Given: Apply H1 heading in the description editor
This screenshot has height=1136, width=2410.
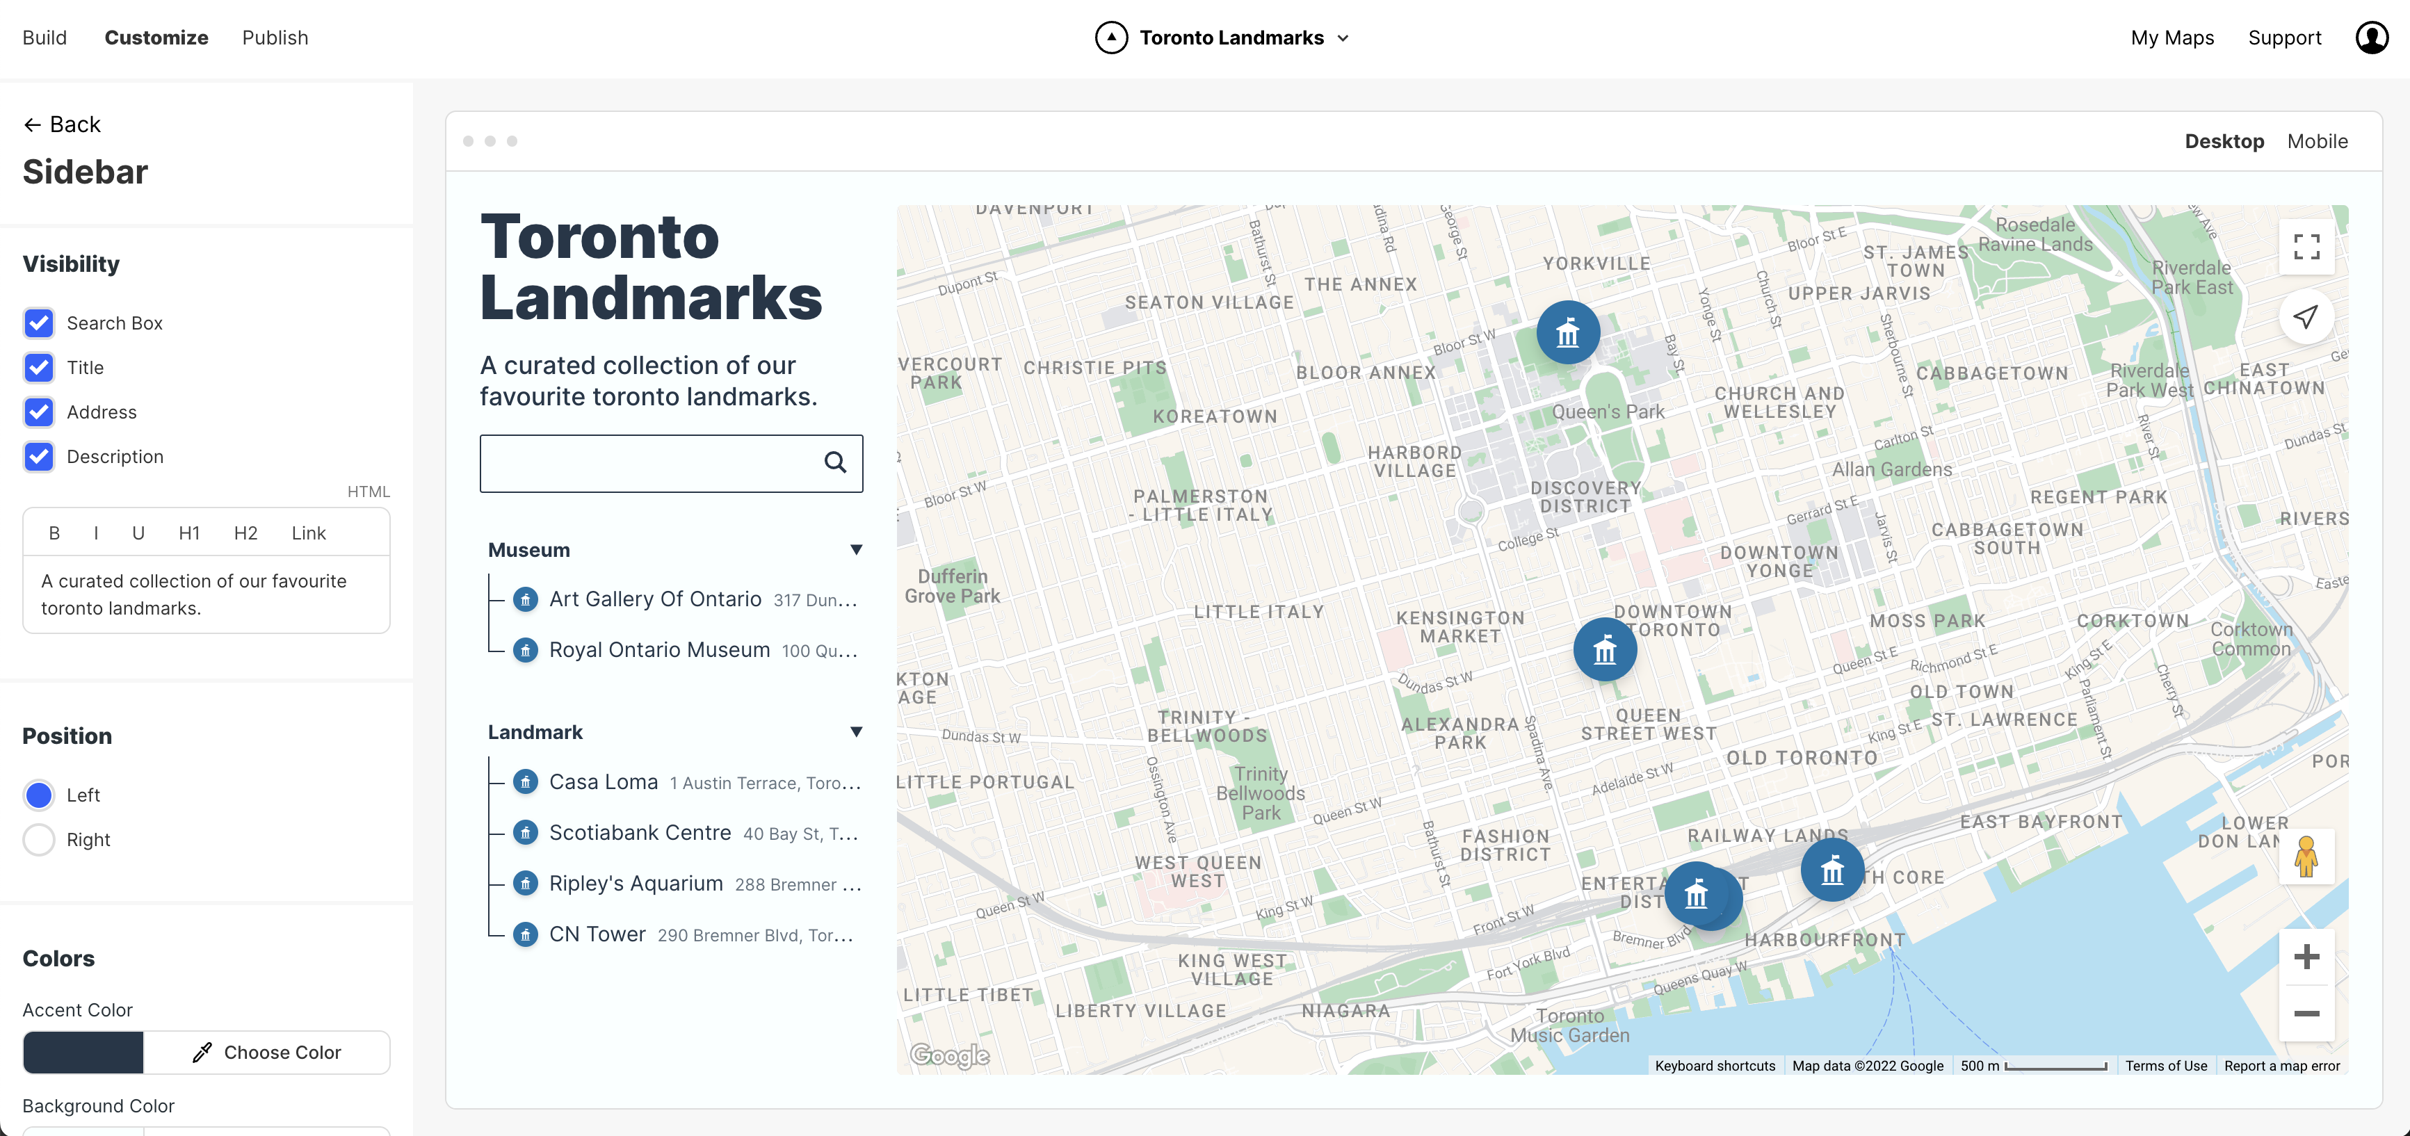Looking at the screenshot, I should coord(189,533).
